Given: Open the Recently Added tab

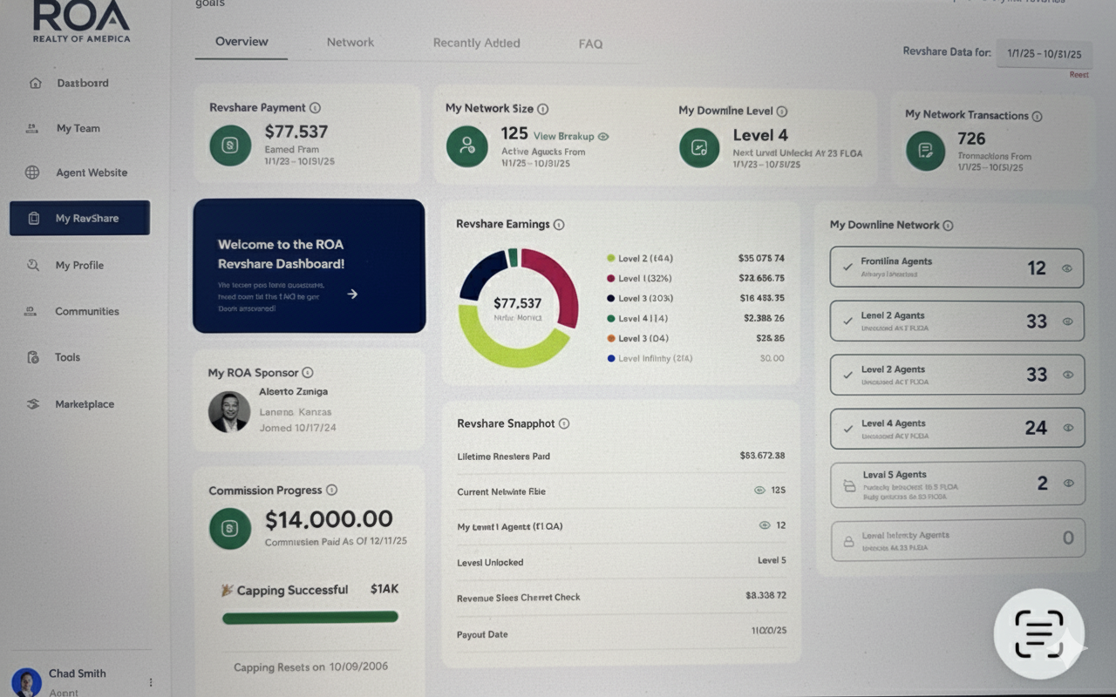Looking at the screenshot, I should point(477,44).
